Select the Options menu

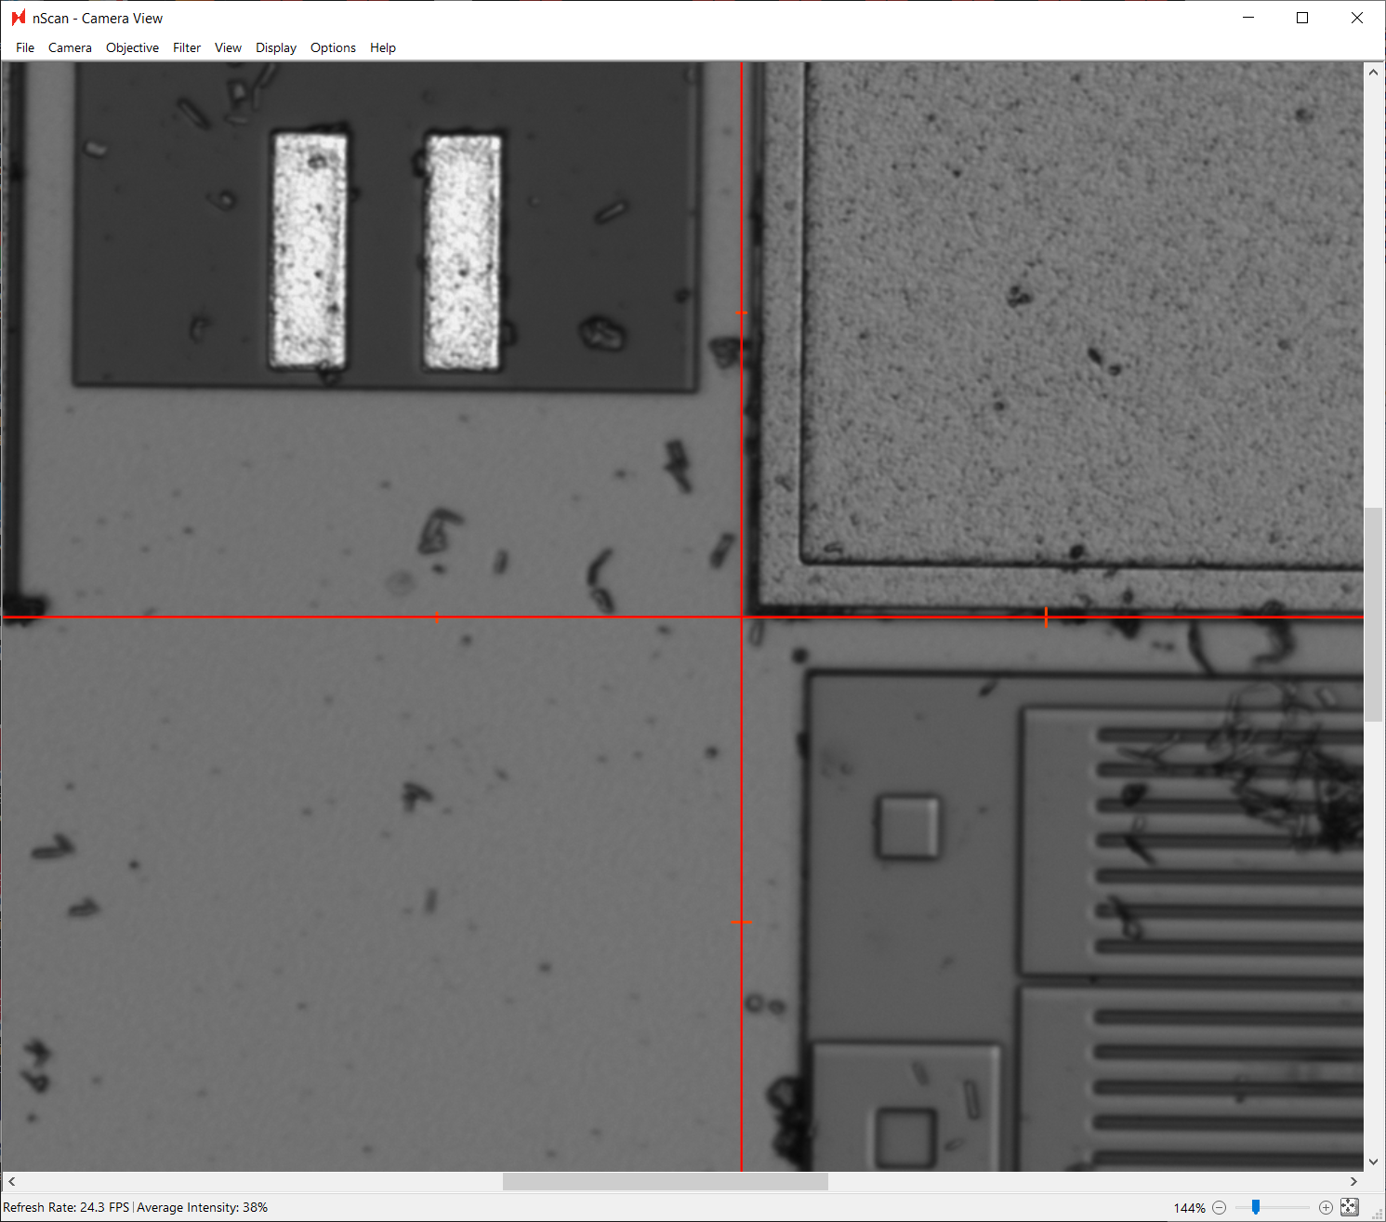(x=333, y=47)
